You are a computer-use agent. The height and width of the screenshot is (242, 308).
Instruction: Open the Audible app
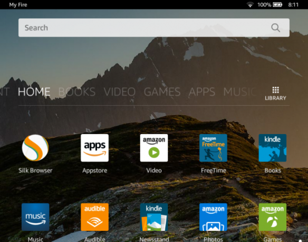click(95, 217)
